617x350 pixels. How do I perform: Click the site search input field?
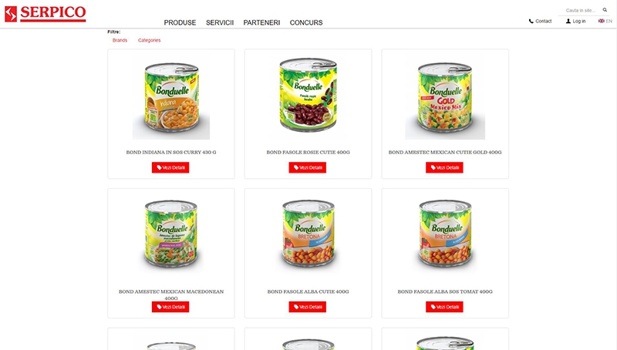580,10
